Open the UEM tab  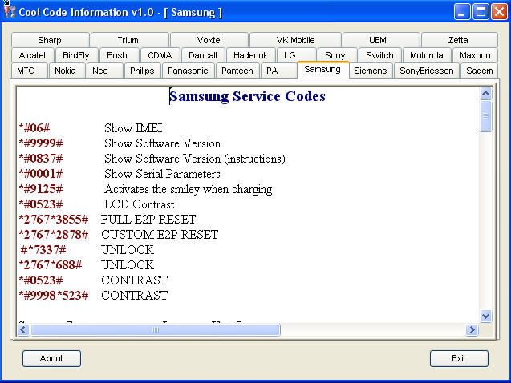click(380, 40)
